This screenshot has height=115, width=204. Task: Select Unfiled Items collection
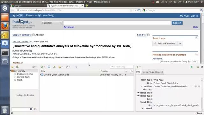pyautogui.click(x=24, y=77)
